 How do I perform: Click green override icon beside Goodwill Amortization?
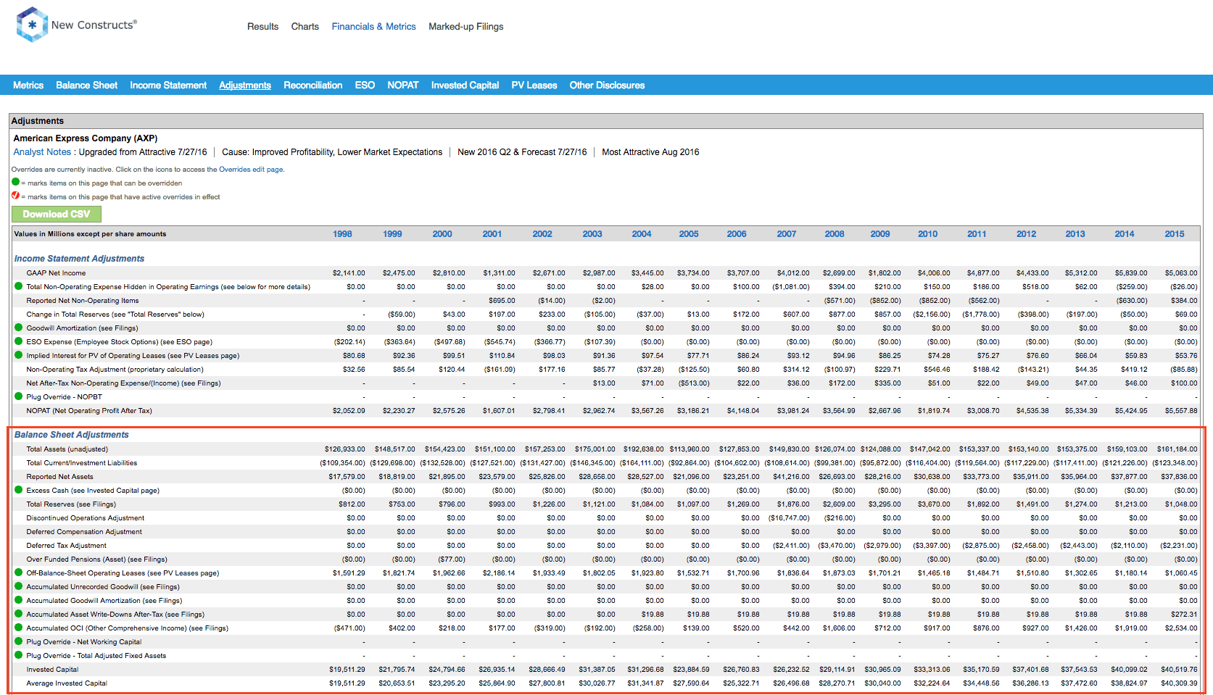19,328
